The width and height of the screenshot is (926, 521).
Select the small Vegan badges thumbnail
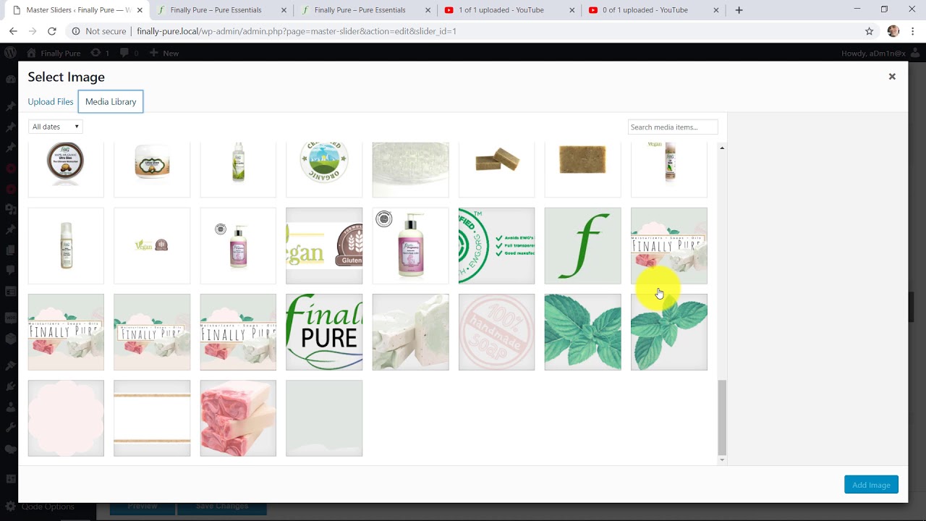coord(152,246)
